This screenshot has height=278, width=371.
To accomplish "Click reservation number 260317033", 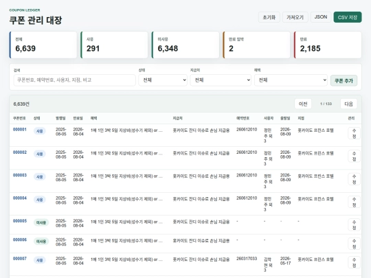I will click(247, 259).
